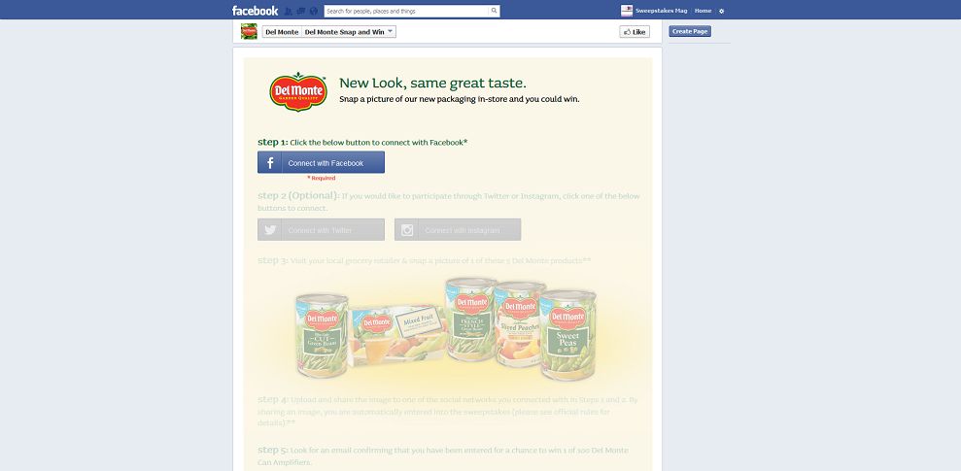Click the Connect with Twitter button

(322, 230)
